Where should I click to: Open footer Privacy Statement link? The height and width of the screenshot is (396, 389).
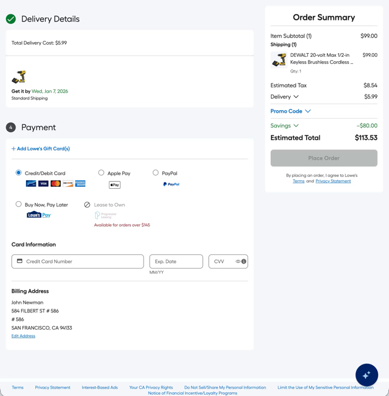tap(53, 387)
